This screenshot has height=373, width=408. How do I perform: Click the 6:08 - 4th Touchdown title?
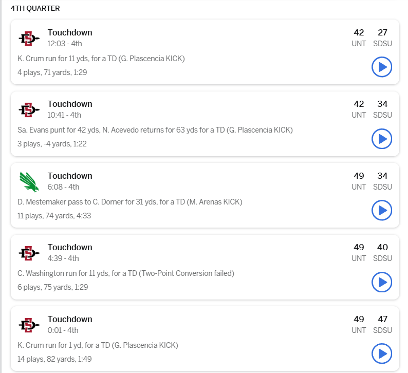pyautogui.click(x=70, y=176)
